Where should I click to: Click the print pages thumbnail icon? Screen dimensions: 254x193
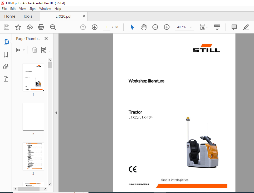43,50
